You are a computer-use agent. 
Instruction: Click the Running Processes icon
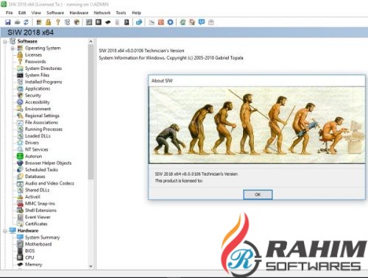point(20,129)
